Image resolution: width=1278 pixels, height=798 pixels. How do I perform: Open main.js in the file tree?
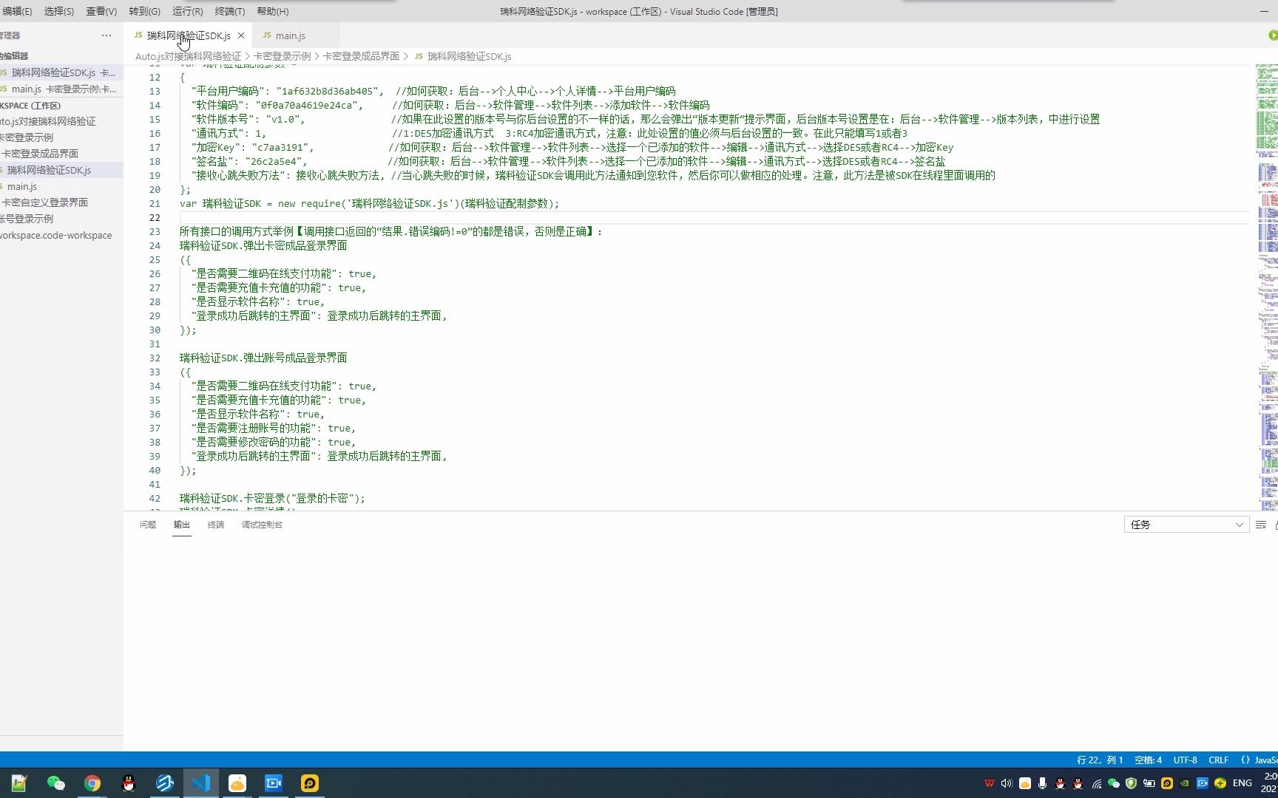click(x=61, y=186)
